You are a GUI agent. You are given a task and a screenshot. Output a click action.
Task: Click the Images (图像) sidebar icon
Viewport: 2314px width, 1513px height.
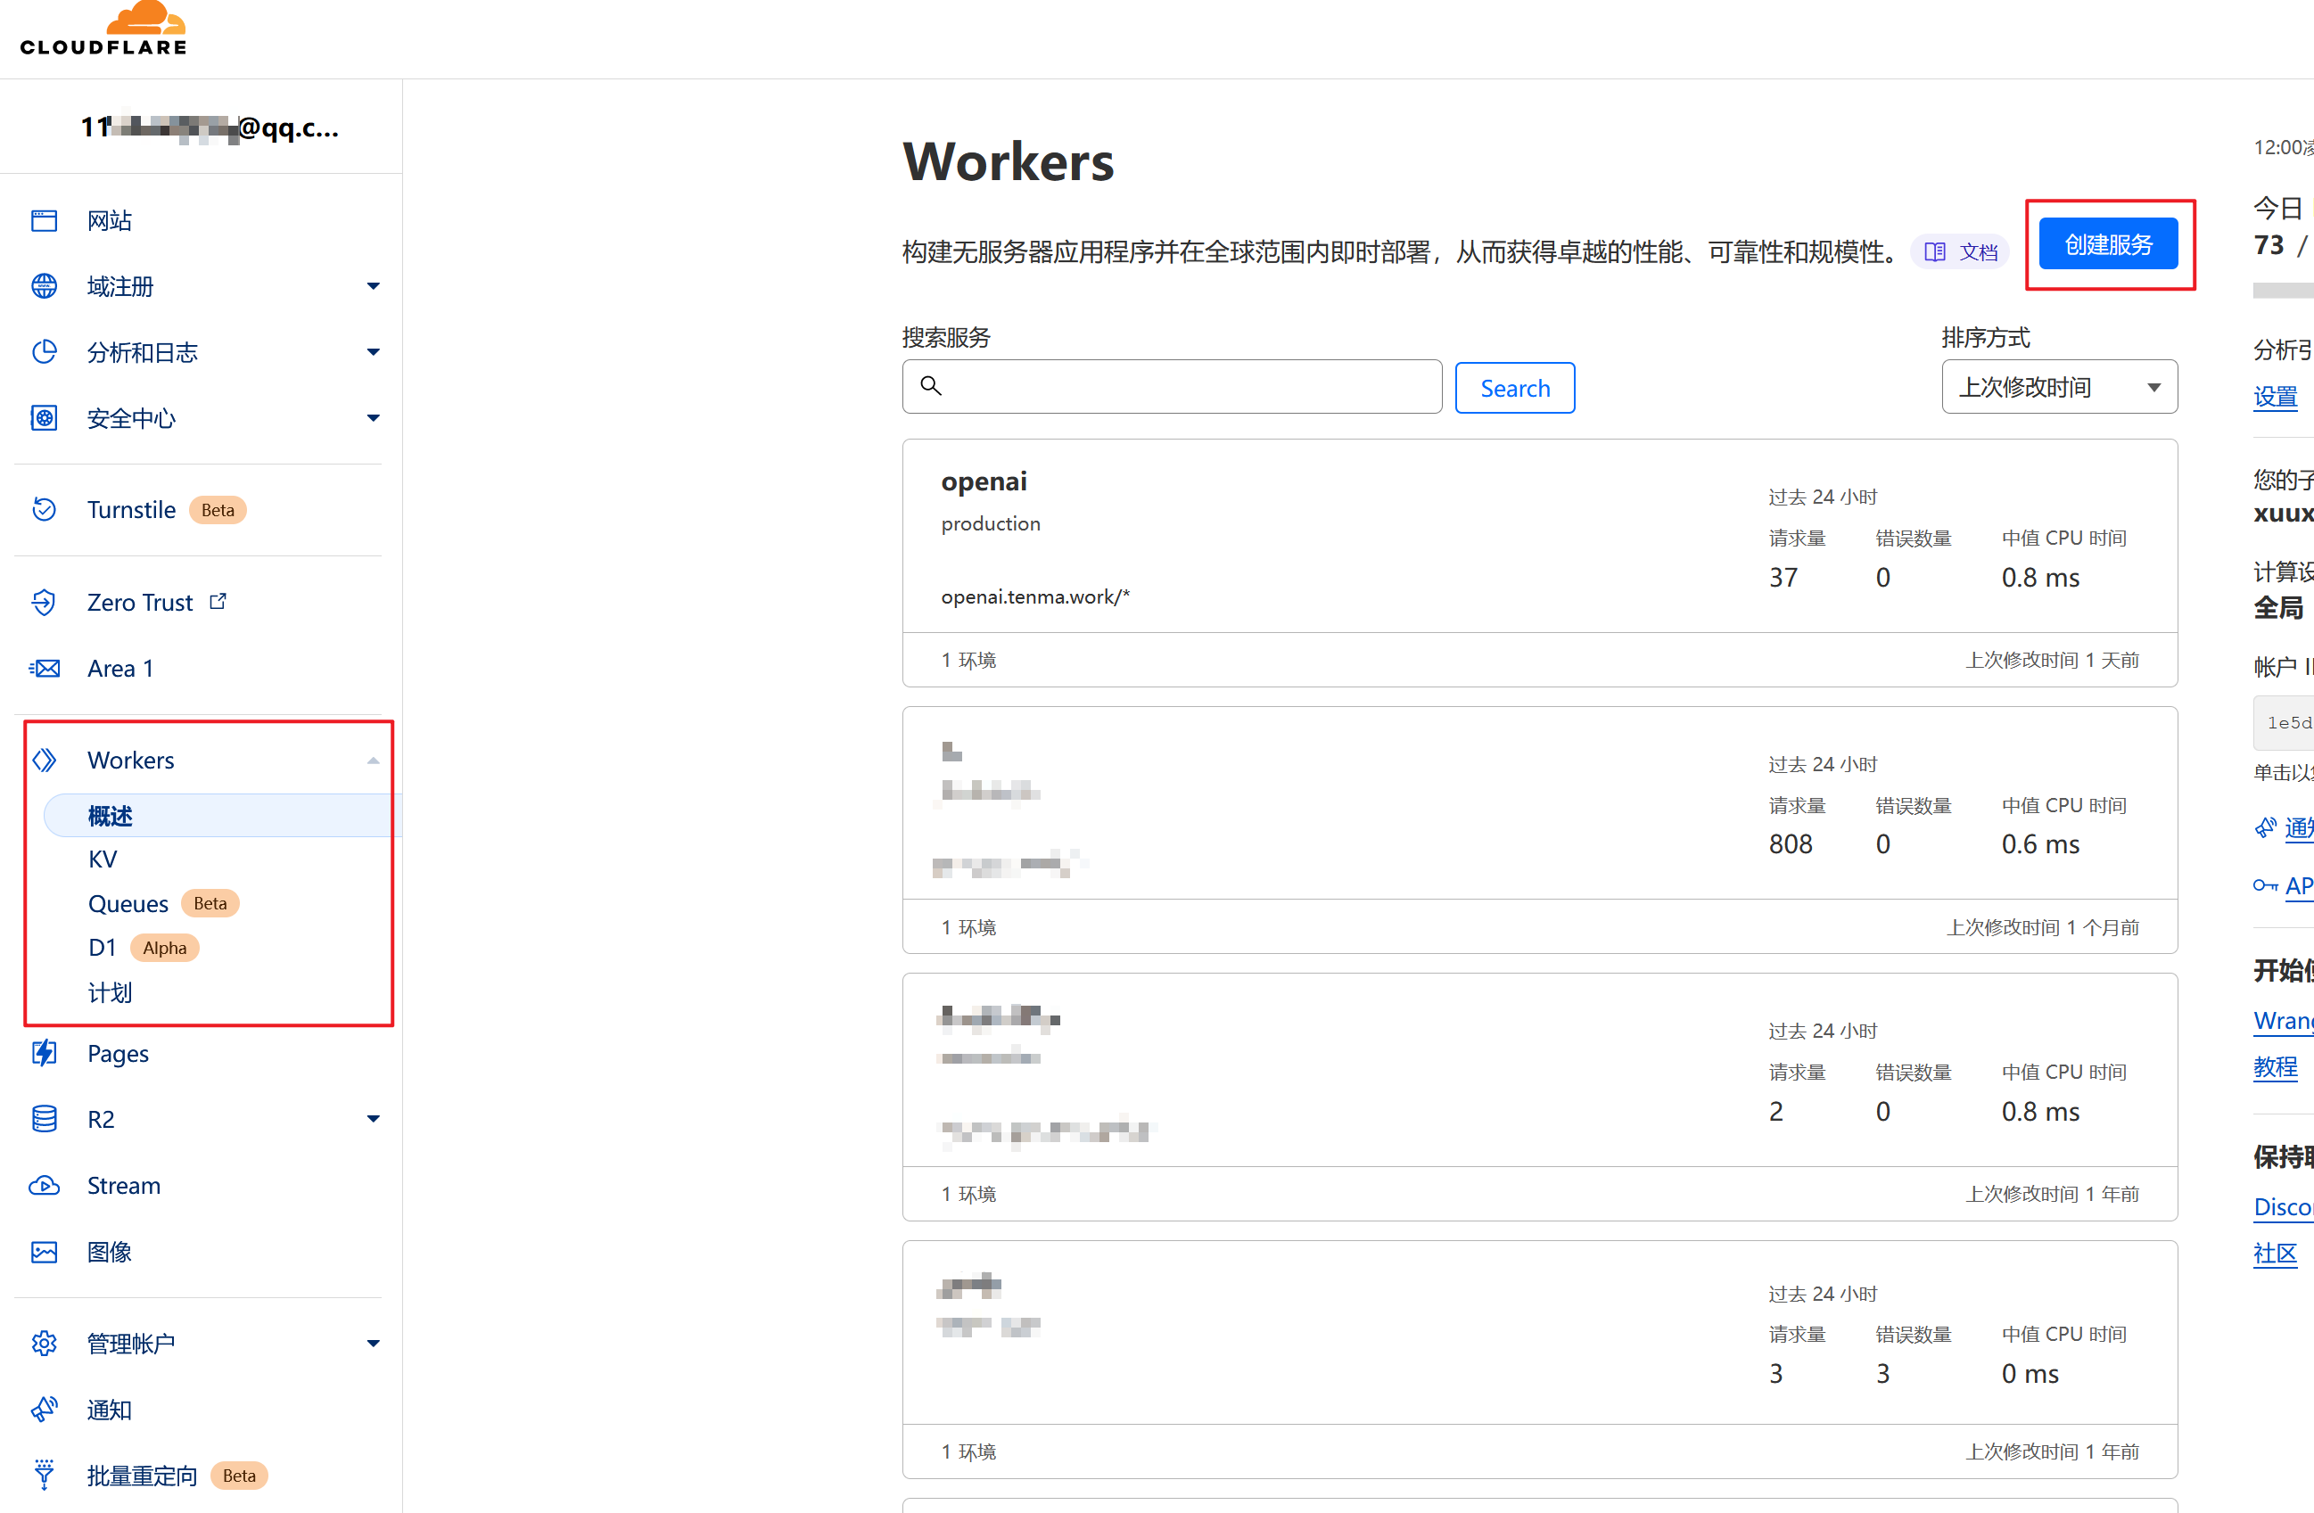(x=45, y=1252)
